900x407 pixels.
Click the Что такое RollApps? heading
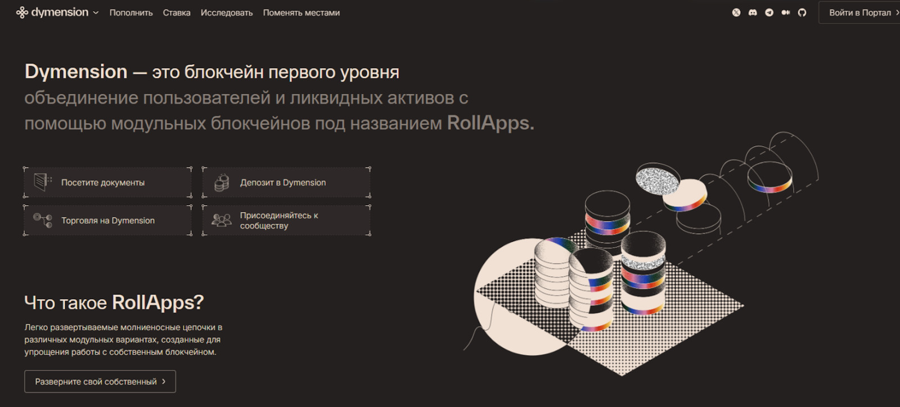[114, 302]
